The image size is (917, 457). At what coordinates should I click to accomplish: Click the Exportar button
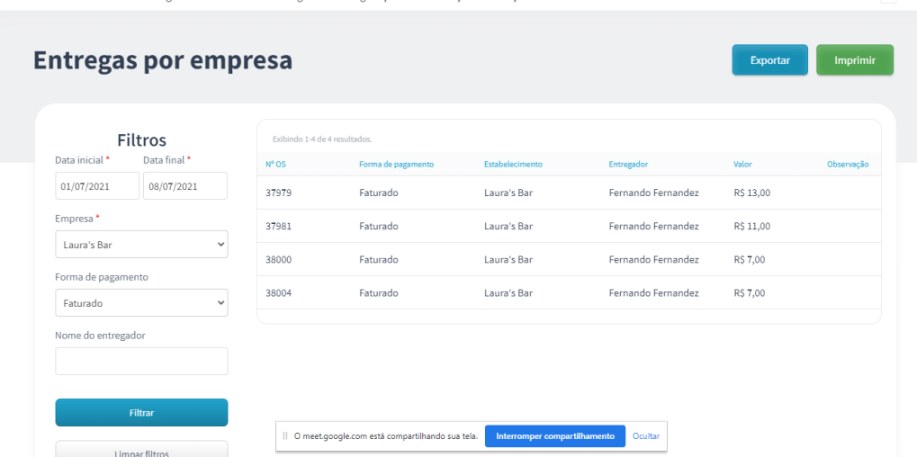click(x=769, y=60)
